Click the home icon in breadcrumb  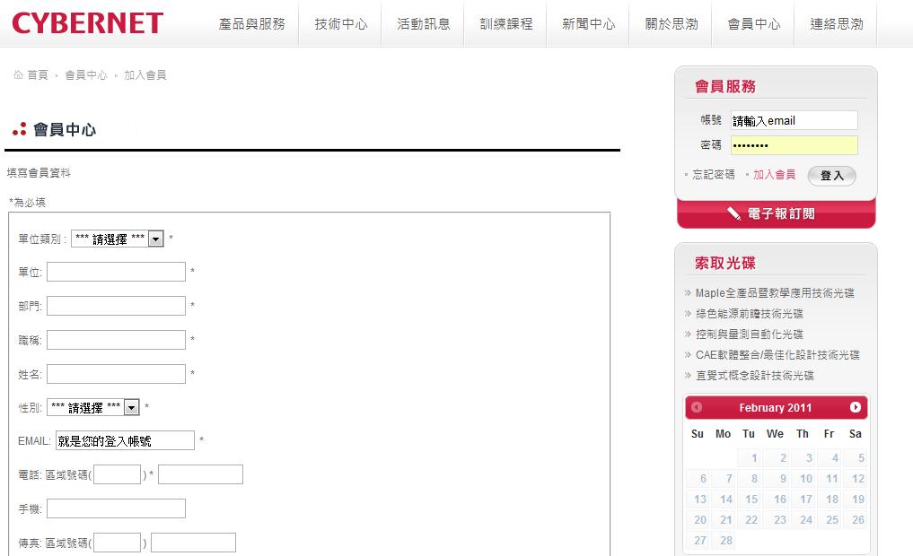pos(18,75)
